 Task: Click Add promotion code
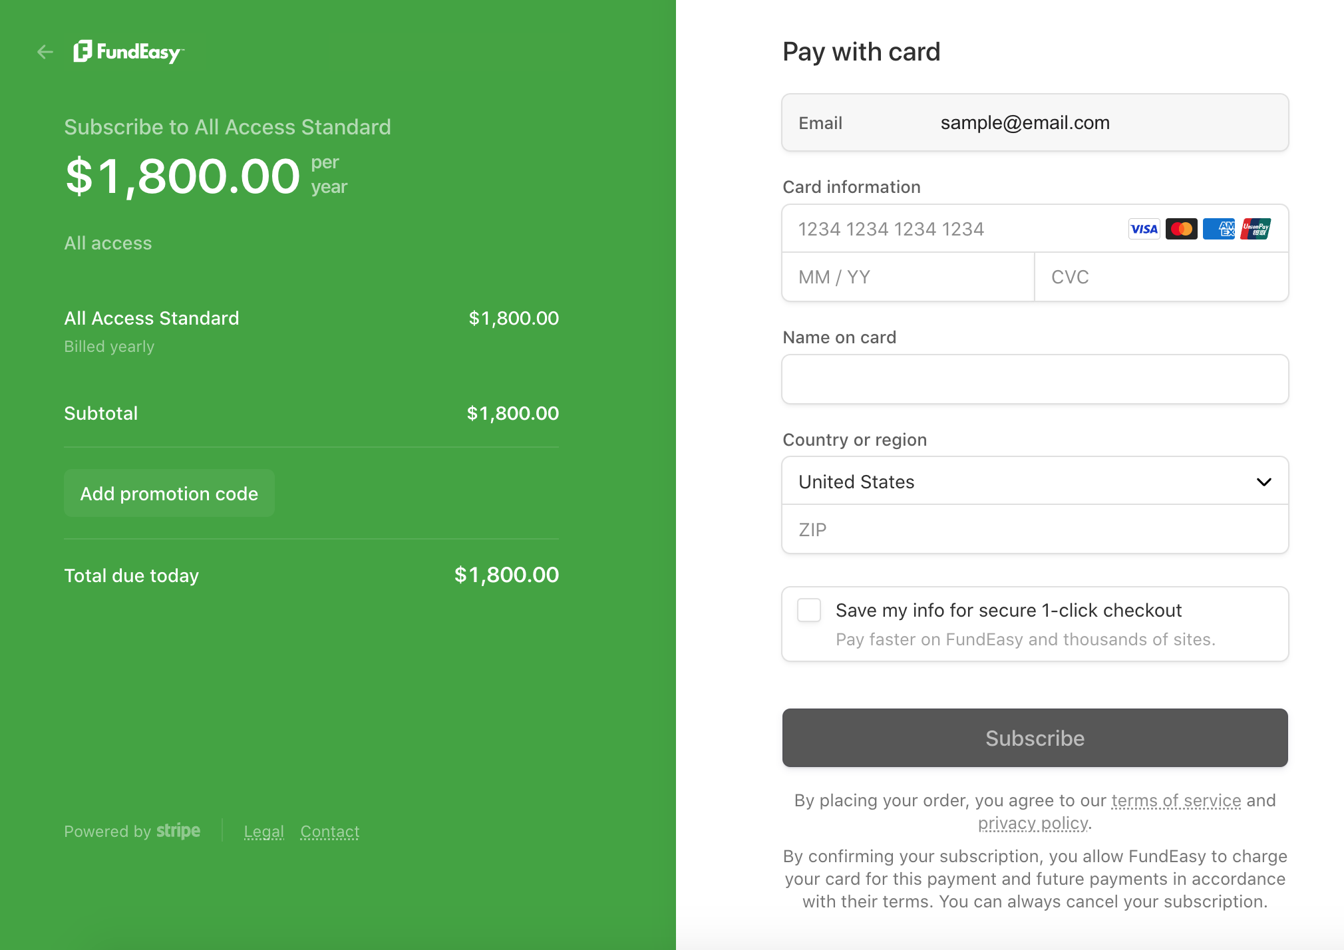pyautogui.click(x=169, y=494)
